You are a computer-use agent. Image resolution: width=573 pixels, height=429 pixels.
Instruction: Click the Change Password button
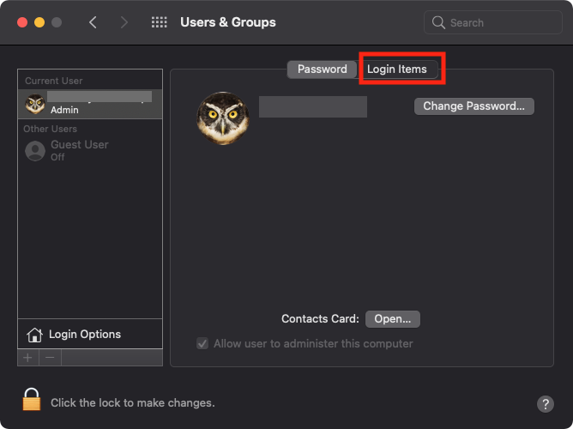[474, 106]
